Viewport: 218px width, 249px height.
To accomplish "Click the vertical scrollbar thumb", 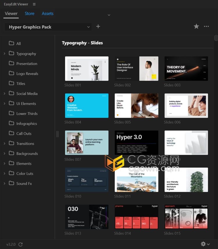I will 216,38.
